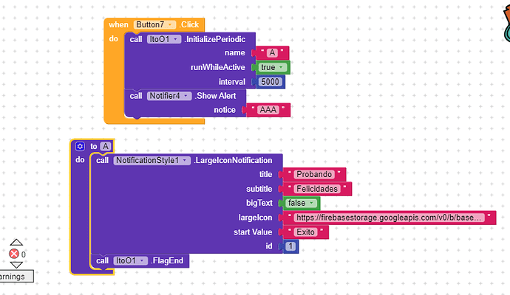The height and width of the screenshot is (295, 510).
Task: Click the Warnings button
Action: [15, 277]
